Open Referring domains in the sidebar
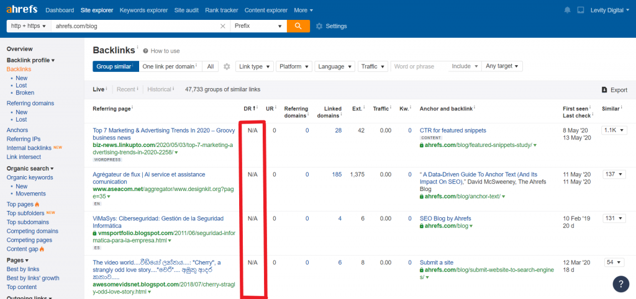 [x=30, y=104]
